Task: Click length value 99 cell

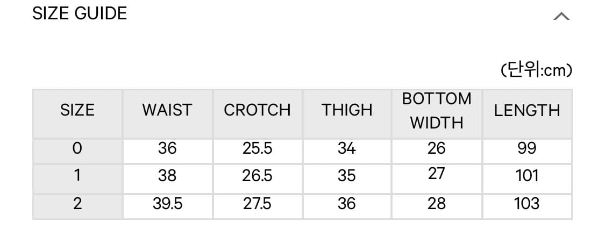Action: pos(527,148)
